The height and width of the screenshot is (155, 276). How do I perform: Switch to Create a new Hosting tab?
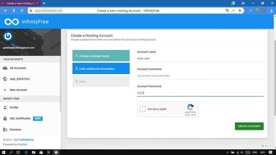click(x=20, y=3)
